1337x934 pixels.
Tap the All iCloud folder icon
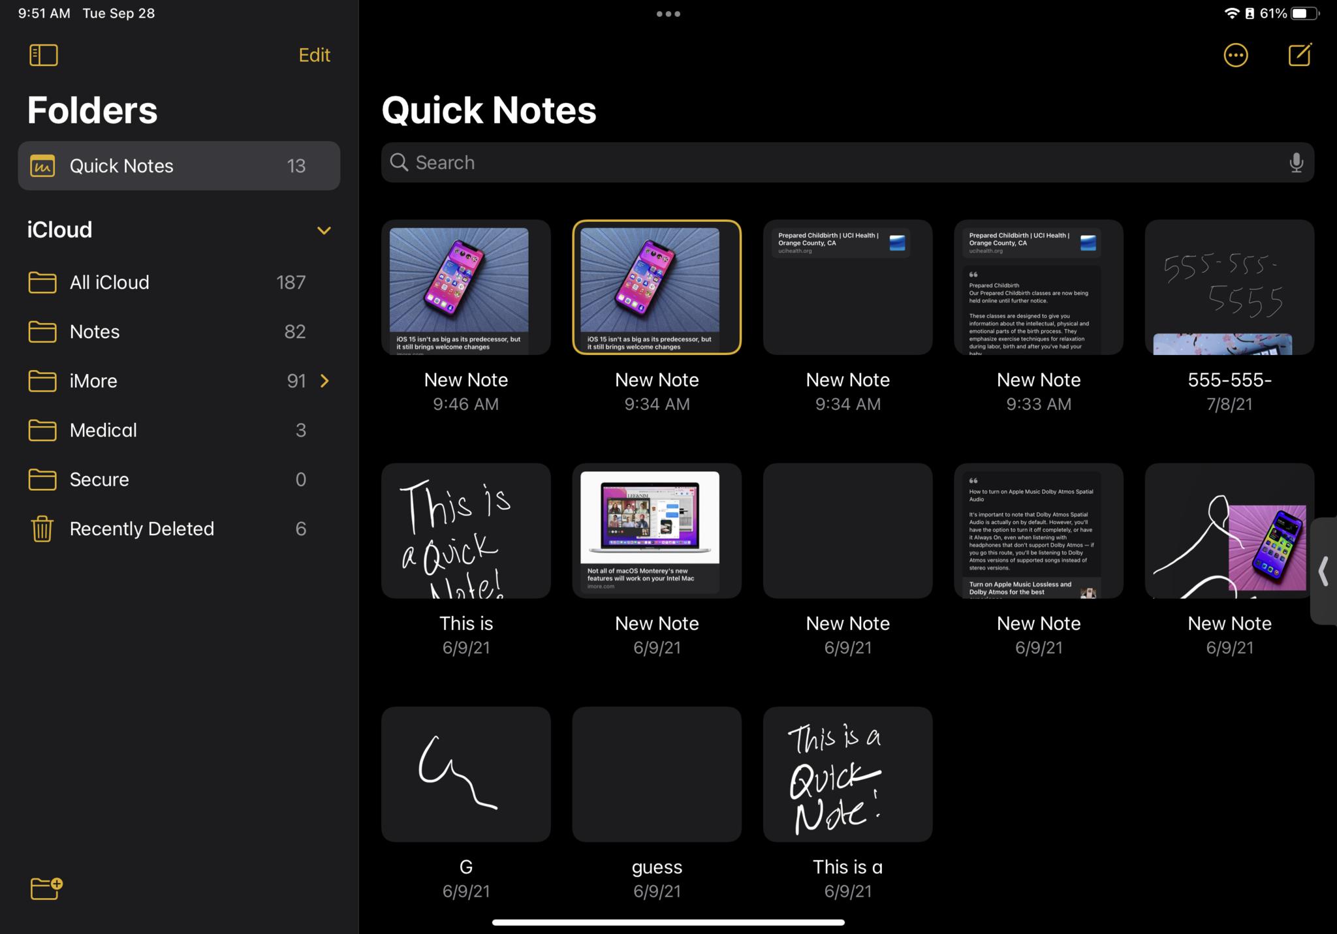click(42, 282)
